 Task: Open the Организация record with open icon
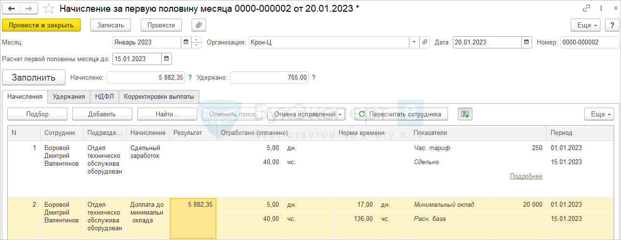[x=425, y=43]
